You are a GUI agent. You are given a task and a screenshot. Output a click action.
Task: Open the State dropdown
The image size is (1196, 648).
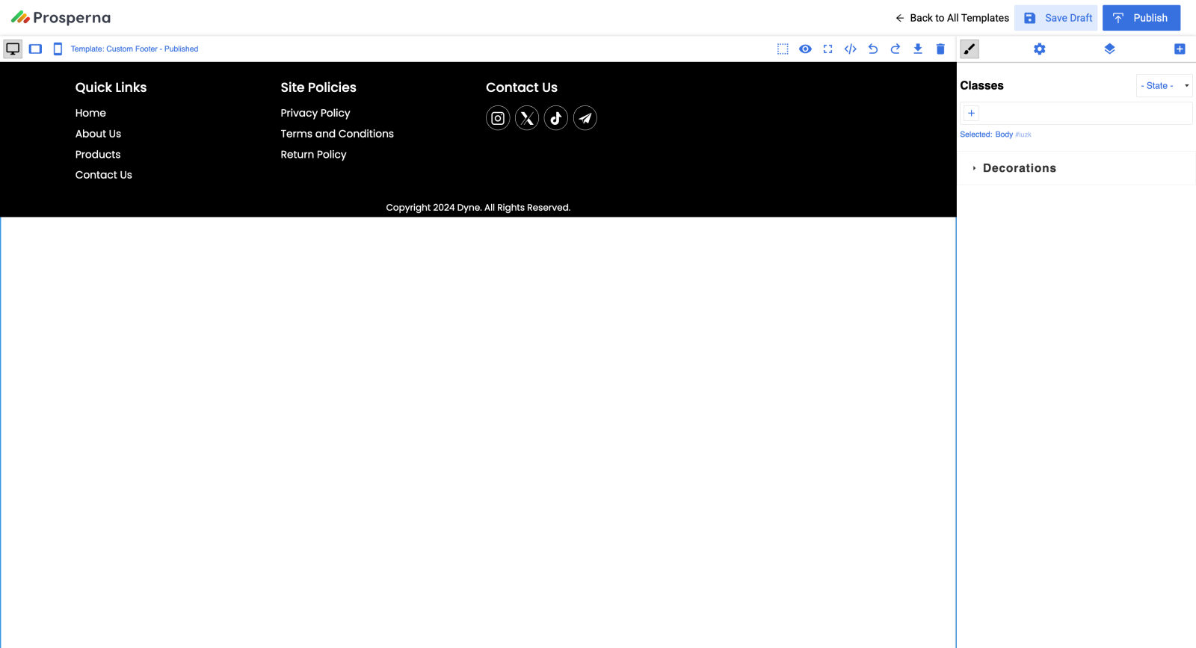coord(1164,85)
